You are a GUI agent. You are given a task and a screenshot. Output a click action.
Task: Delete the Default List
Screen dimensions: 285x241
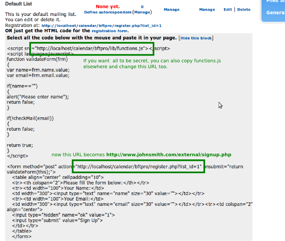244,9
